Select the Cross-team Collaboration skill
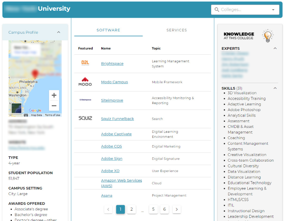This screenshot has width=286, height=221. [251, 160]
